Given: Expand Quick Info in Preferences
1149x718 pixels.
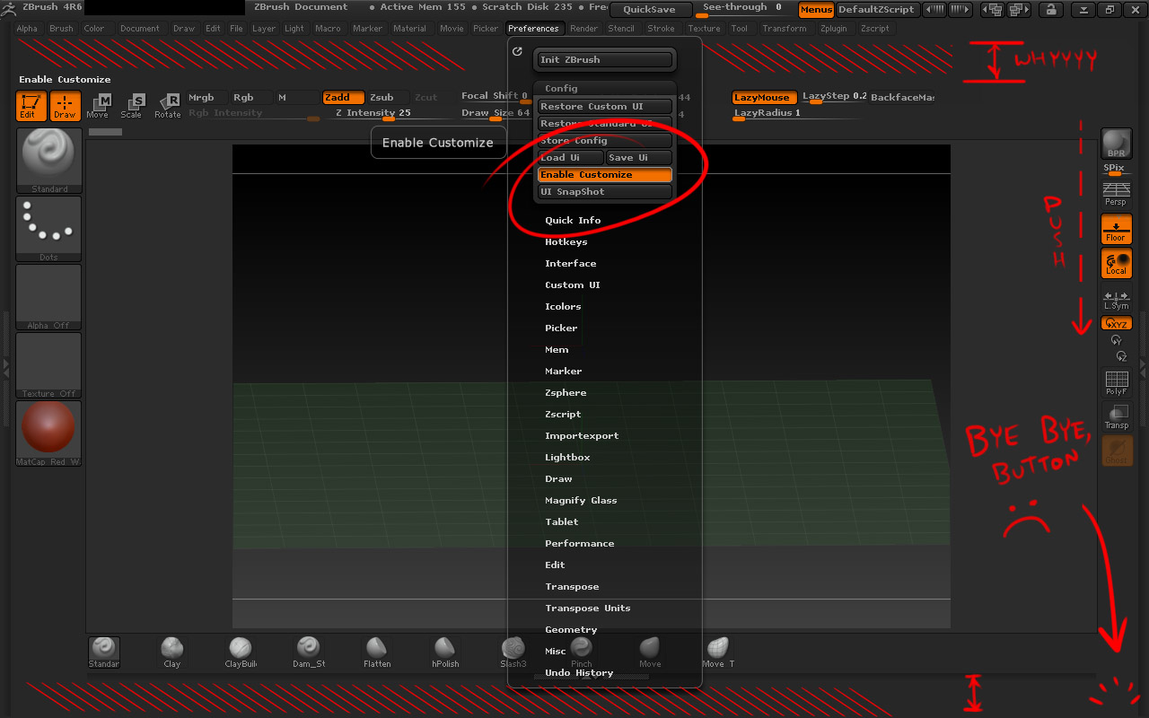Looking at the screenshot, I should click(573, 221).
